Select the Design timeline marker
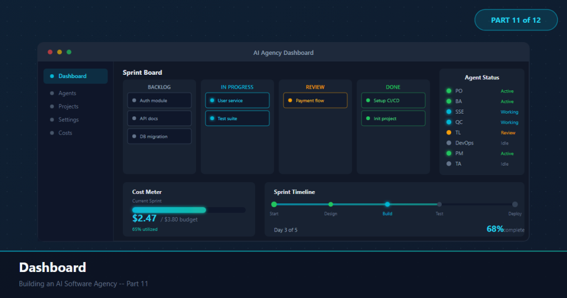567x298 pixels. pyautogui.click(x=331, y=204)
